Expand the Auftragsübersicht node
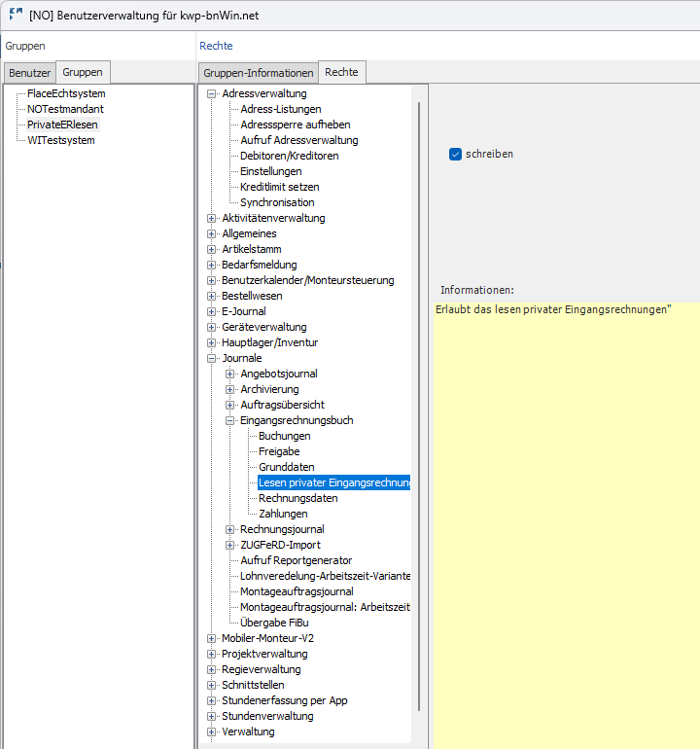Image resolution: width=700 pixels, height=749 pixels. 229,405
